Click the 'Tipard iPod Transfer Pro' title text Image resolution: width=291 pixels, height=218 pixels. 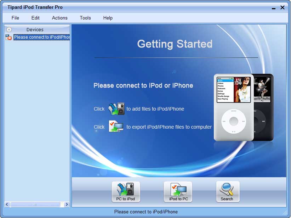tap(35, 7)
